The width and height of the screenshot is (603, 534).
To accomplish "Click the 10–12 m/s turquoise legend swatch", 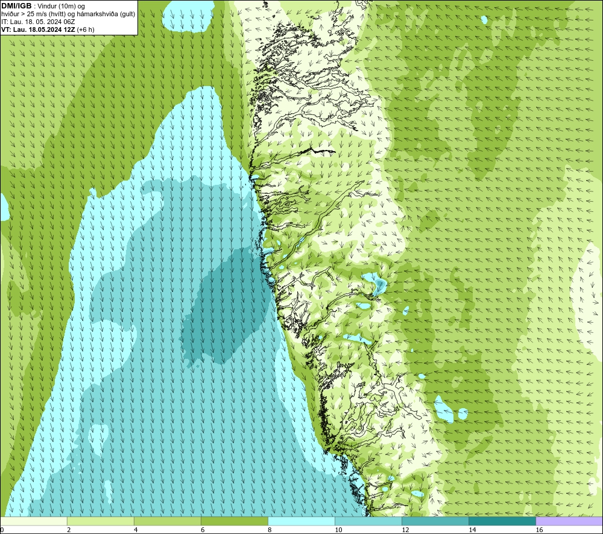I will coord(368,521).
